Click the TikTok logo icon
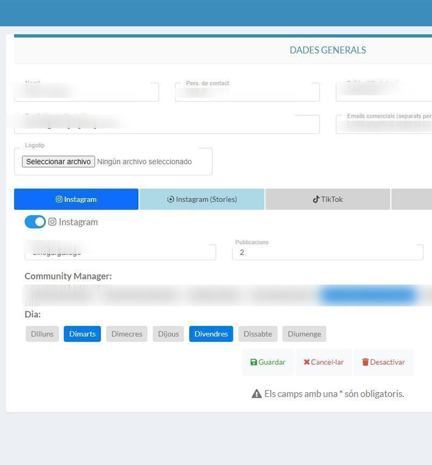The height and width of the screenshot is (465, 432). (315, 200)
